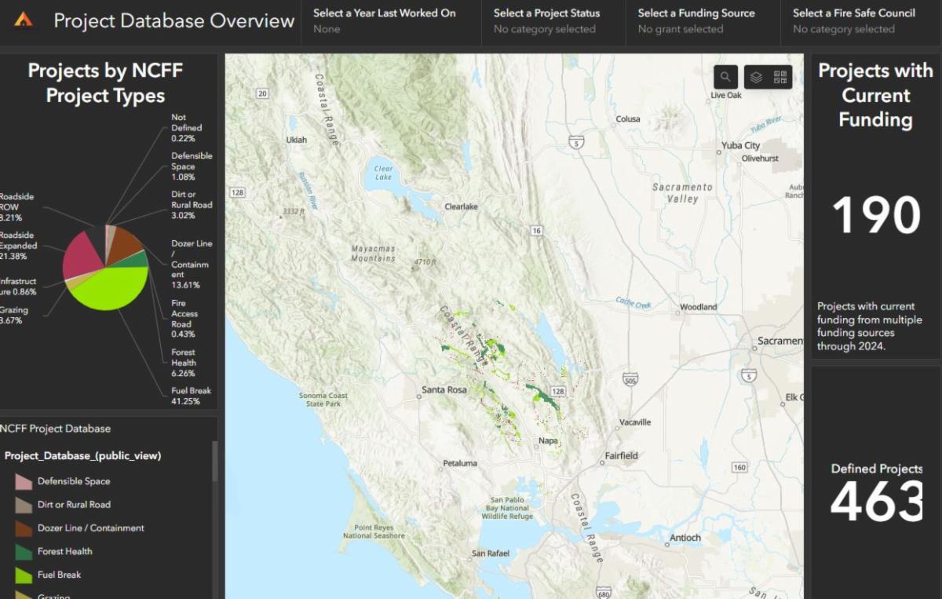Open the Project Status selector
Screen dimensions: 942x599
pyautogui.click(x=546, y=21)
